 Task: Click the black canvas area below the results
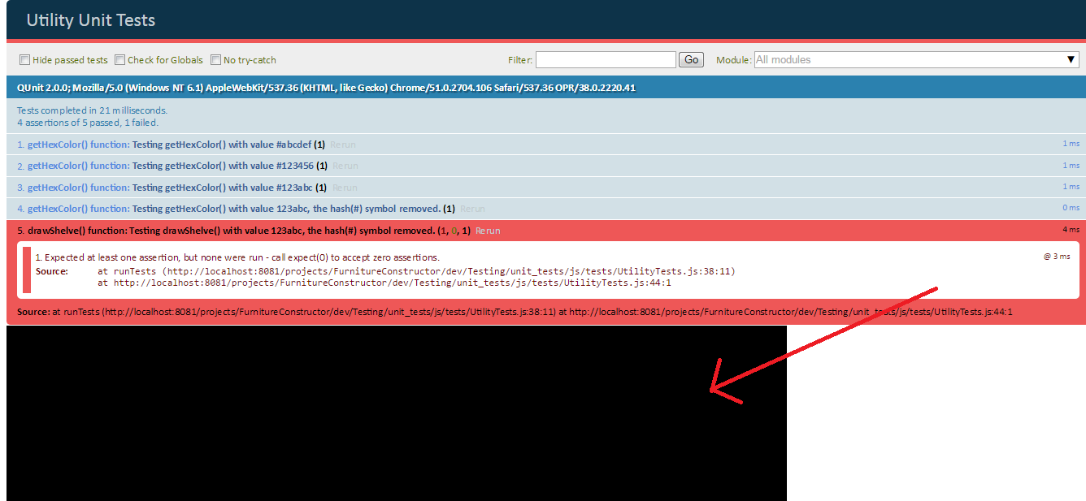[x=396, y=412]
